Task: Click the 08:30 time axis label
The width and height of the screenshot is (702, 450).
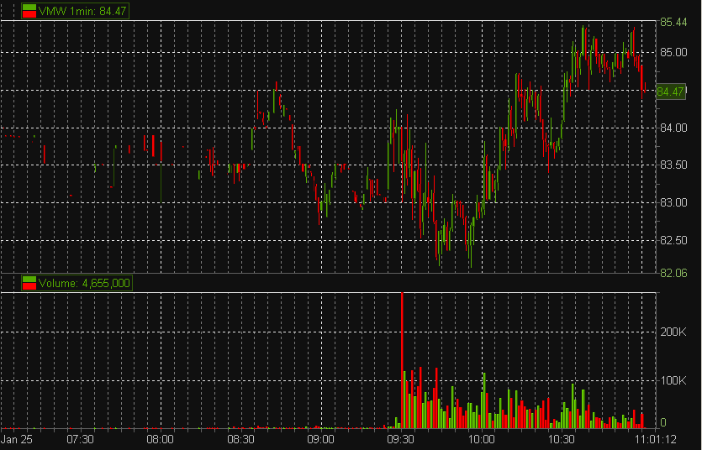Action: [x=240, y=439]
